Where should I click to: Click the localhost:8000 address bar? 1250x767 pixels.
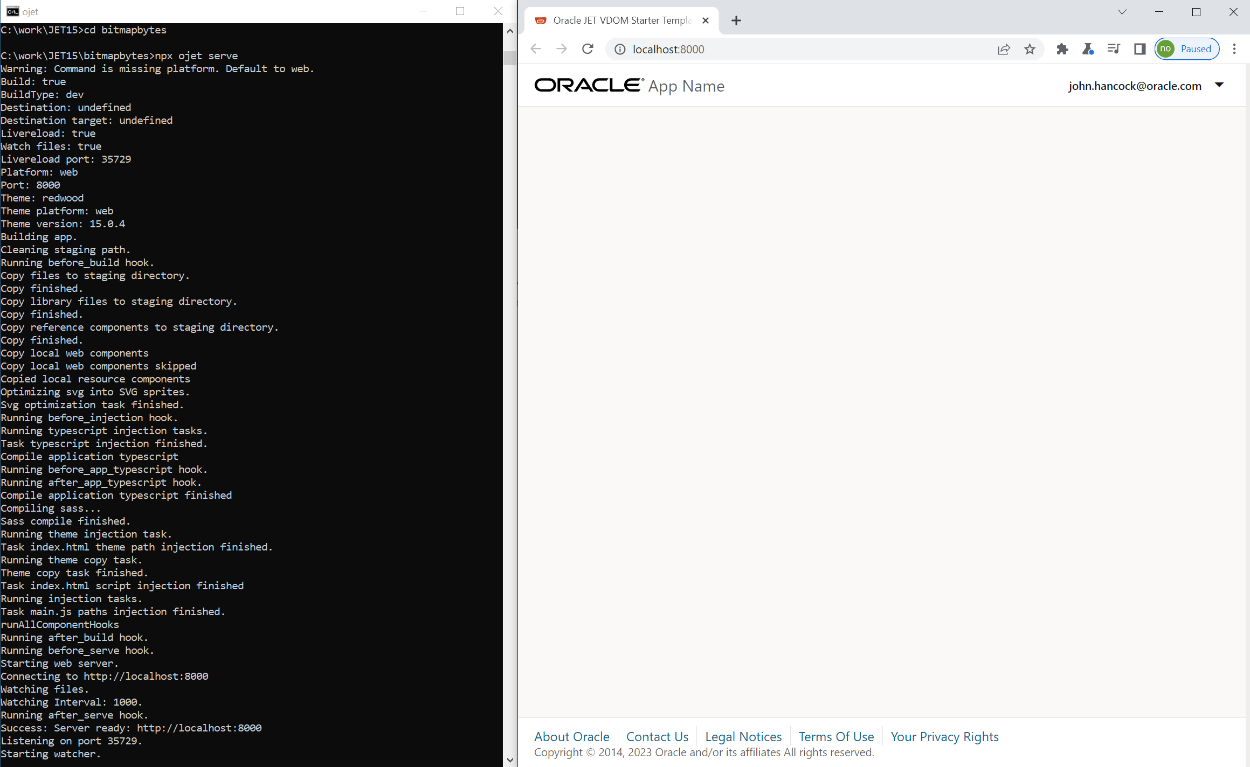[x=809, y=49]
